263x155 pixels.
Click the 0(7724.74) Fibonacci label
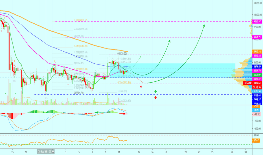[79, 93]
